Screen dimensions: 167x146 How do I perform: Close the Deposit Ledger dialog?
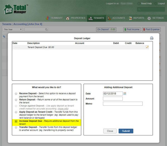tap(110, 131)
